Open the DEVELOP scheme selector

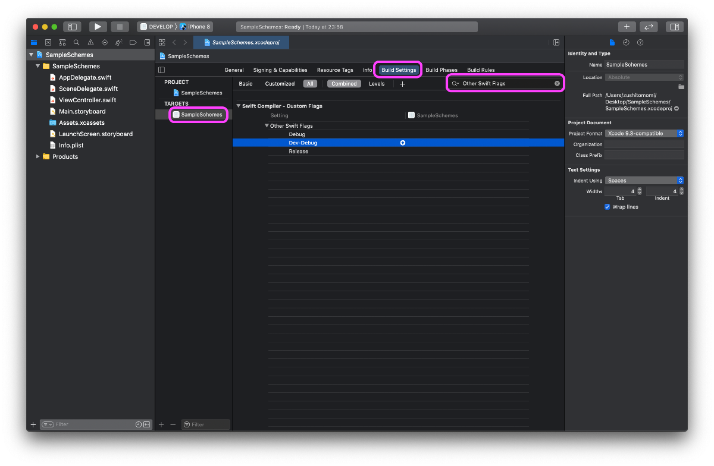point(157,27)
